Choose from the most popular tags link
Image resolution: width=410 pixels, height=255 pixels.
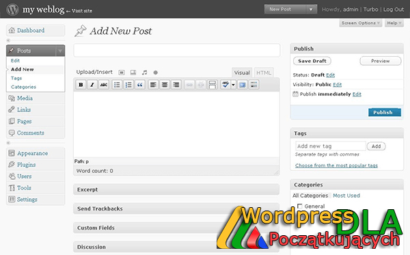click(336, 165)
